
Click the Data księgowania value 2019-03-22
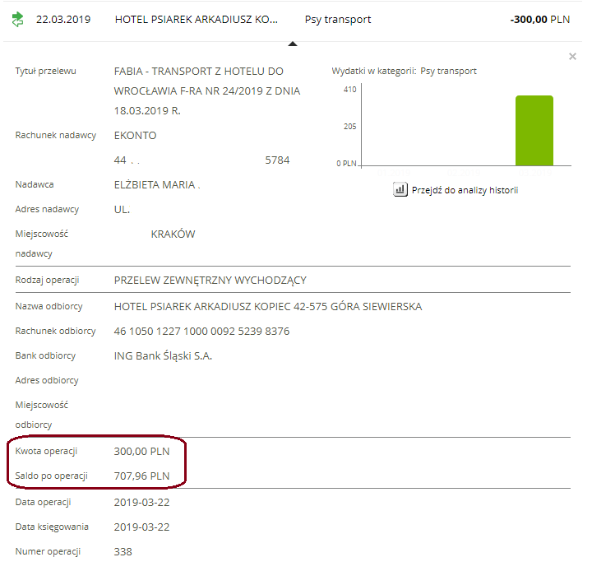click(141, 527)
